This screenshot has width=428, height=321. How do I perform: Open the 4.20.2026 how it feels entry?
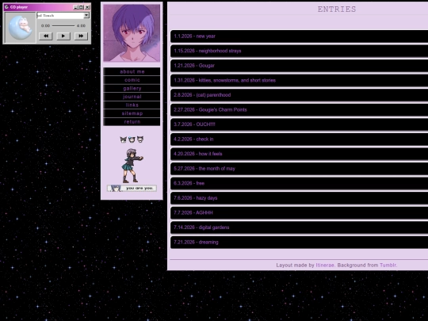coord(299,154)
